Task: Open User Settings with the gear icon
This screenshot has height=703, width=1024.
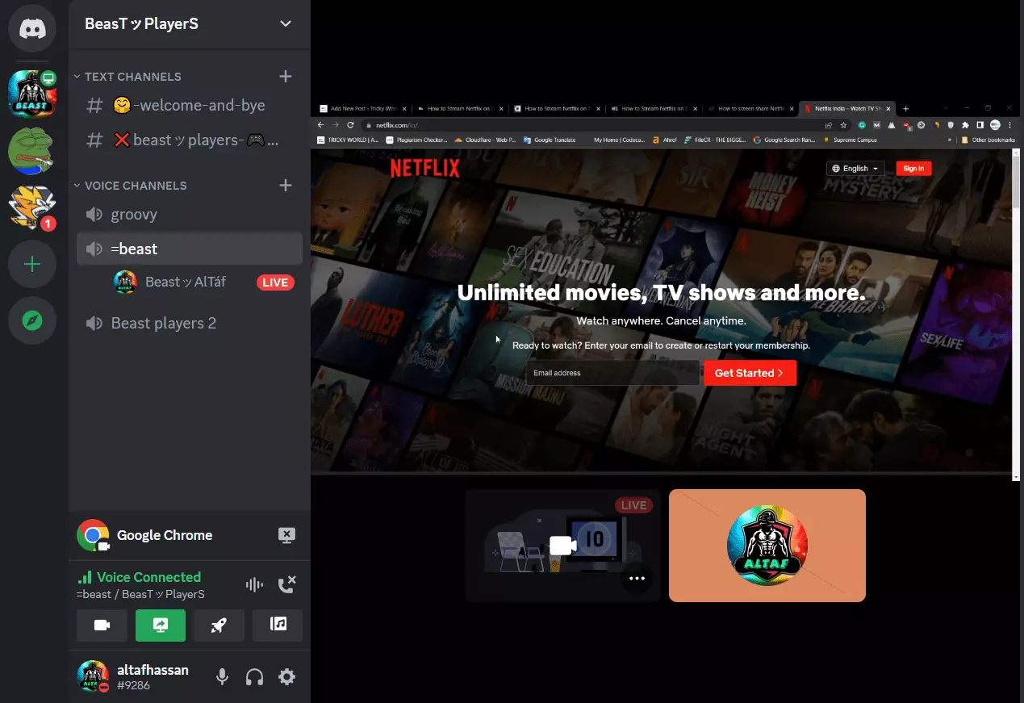Action: [x=286, y=677]
